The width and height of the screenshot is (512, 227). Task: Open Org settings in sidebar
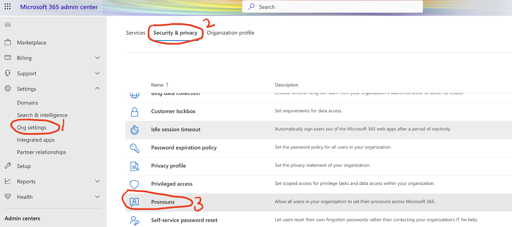tap(32, 127)
